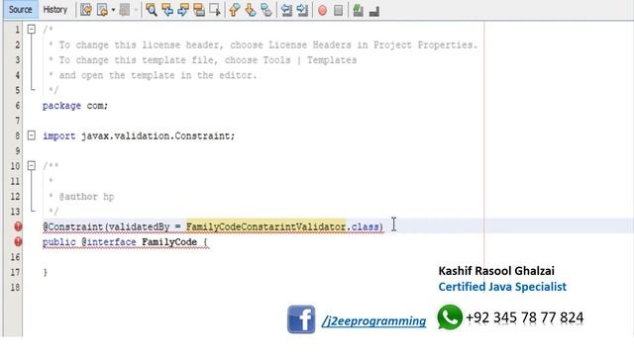Click 'import javax.validation.Constraint;' line
The height and width of the screenshot is (356, 634).
139,135
